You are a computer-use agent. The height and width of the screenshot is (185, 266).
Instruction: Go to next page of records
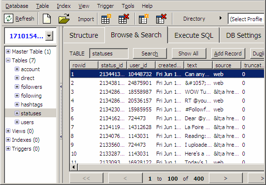pos(226,179)
